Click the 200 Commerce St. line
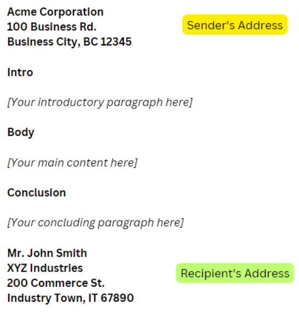The image size is (299, 312). [56, 283]
